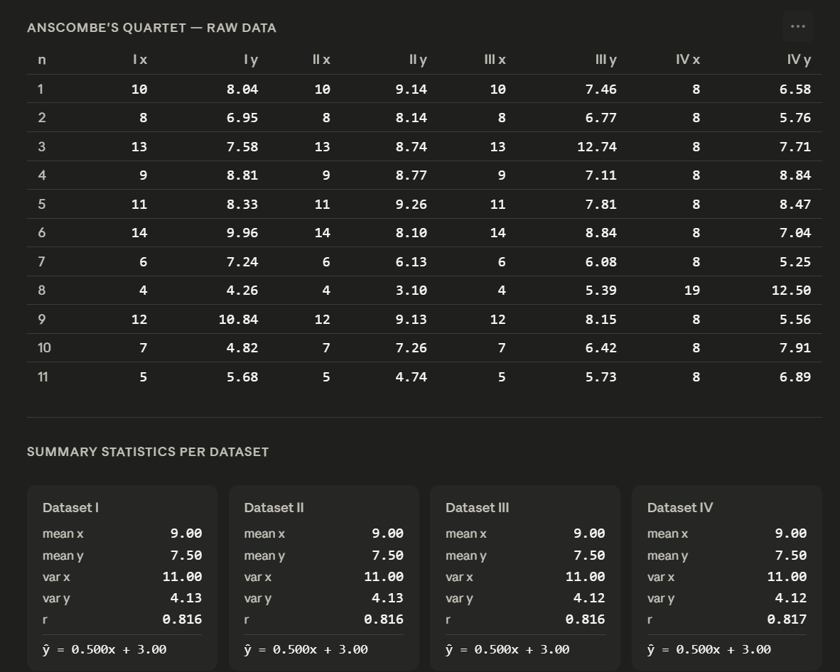Click the Dataset I card title
The height and width of the screenshot is (672, 840).
click(x=71, y=508)
